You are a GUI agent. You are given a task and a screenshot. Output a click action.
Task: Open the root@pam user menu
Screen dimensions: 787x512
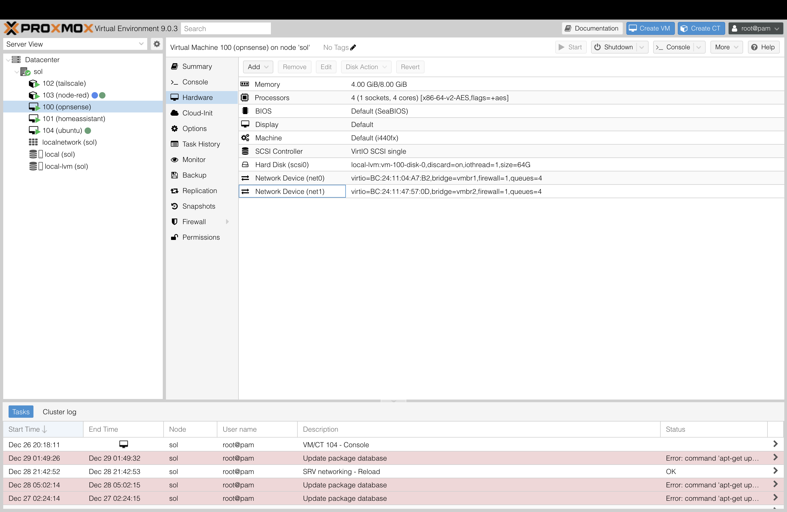click(755, 28)
